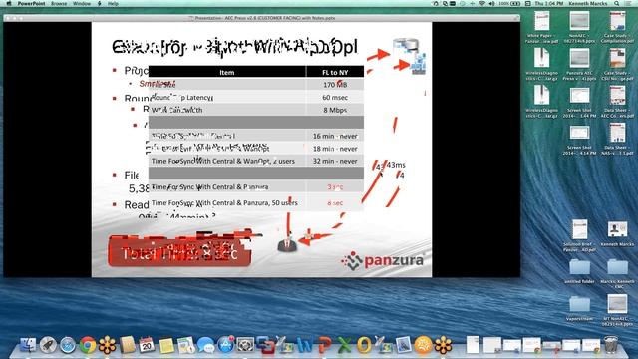Open Spotlight search magnifier
The image size is (638, 359).
617,3
